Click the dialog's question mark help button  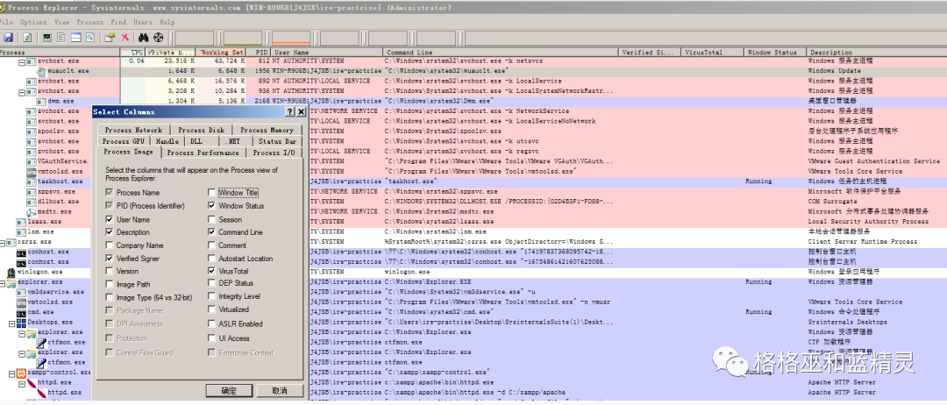pyautogui.click(x=290, y=112)
